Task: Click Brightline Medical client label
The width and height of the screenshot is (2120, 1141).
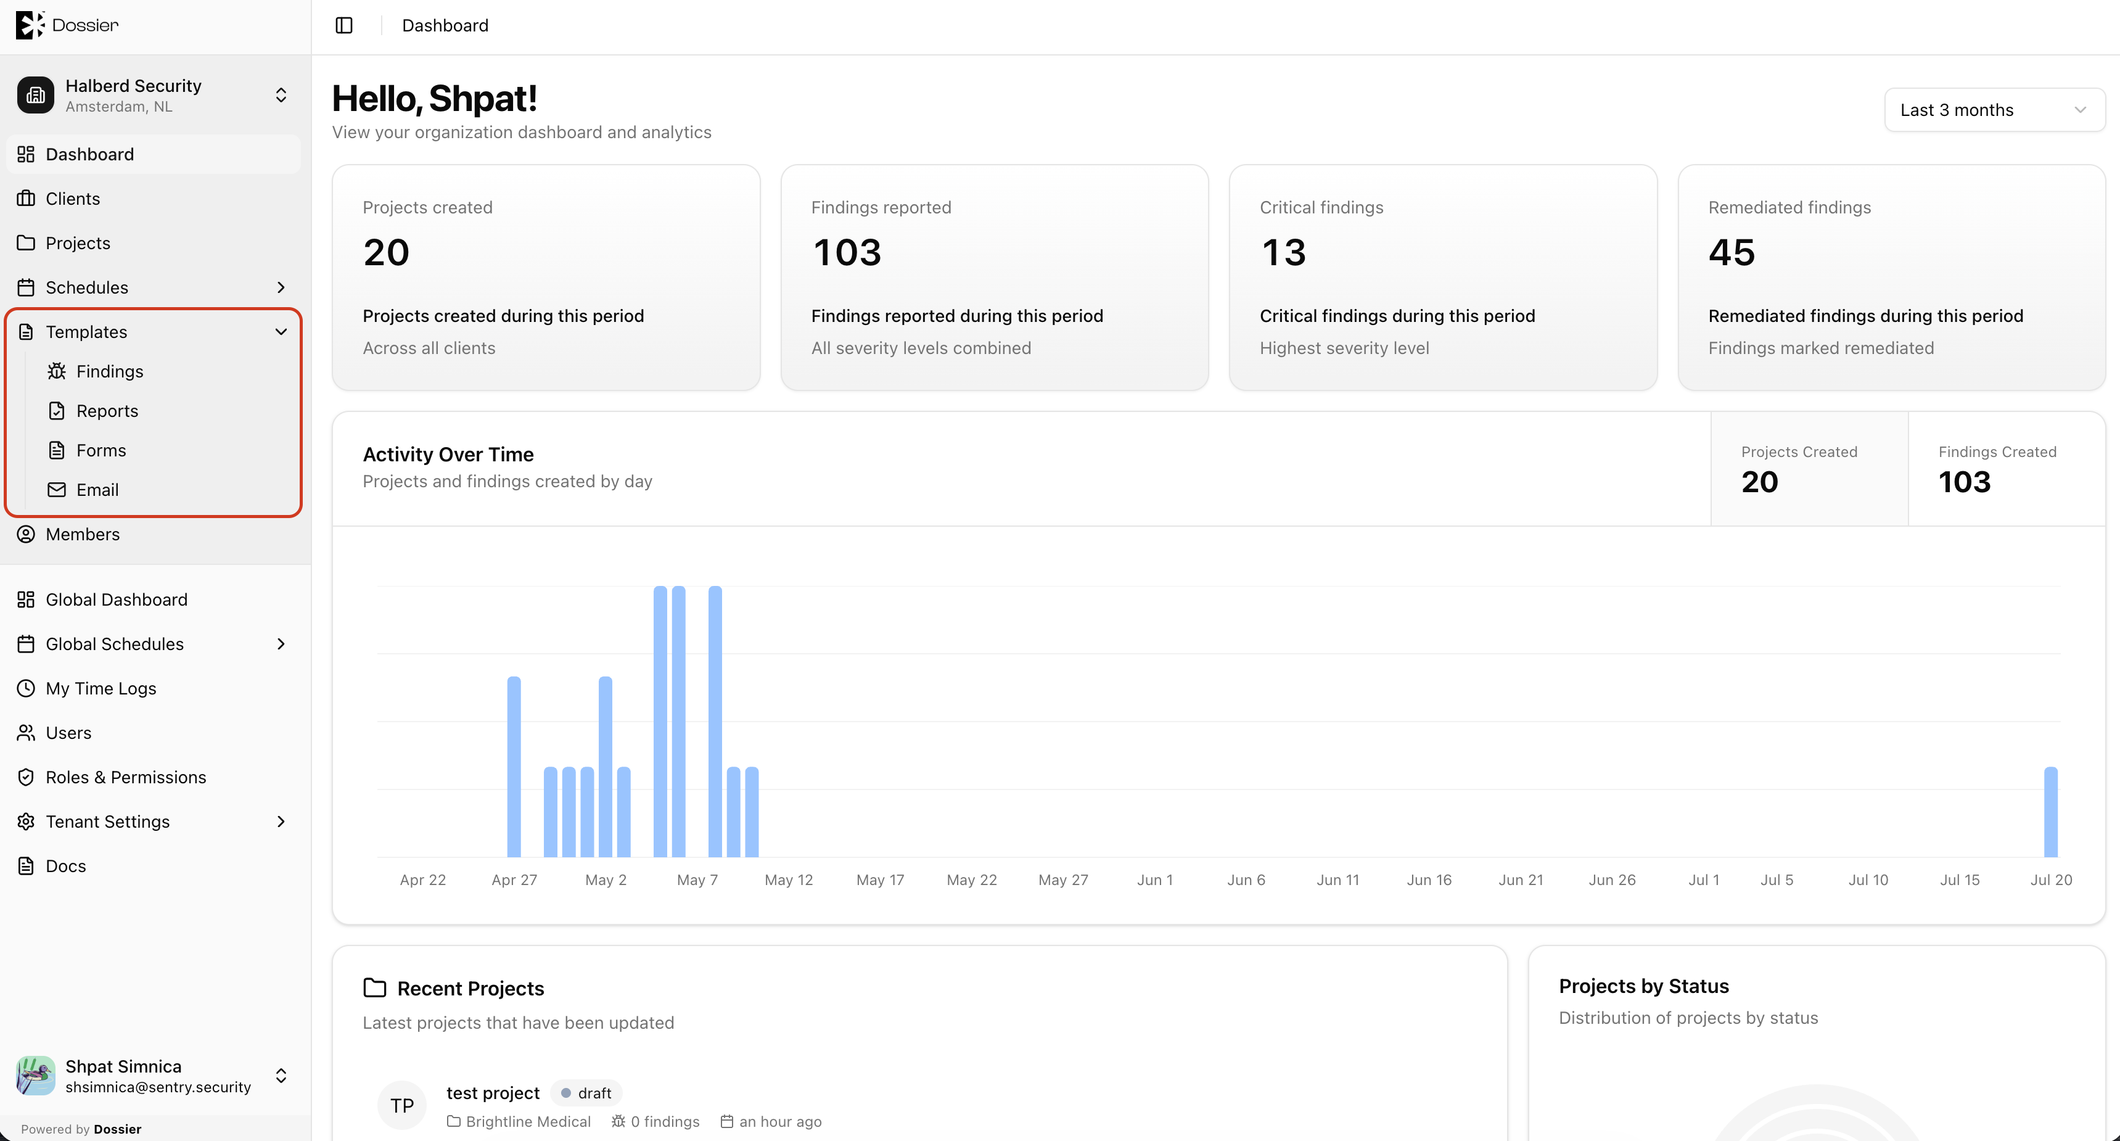Action: coord(528,1122)
